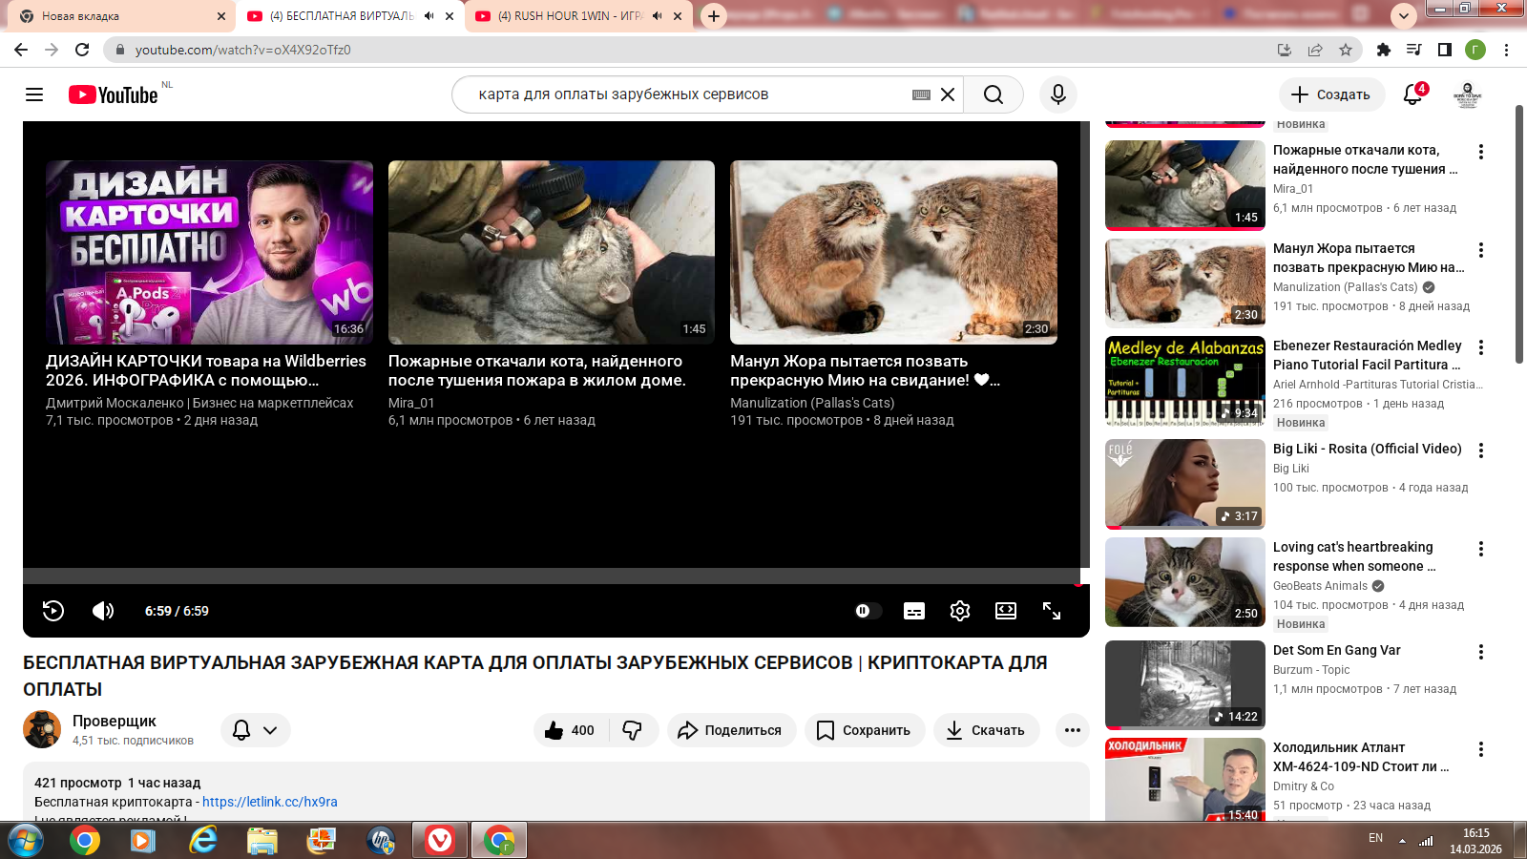Open the YouTube account avatar menu
The image size is (1527, 859).
[x=1468, y=94]
